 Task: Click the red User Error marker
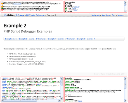coord(2,10)
